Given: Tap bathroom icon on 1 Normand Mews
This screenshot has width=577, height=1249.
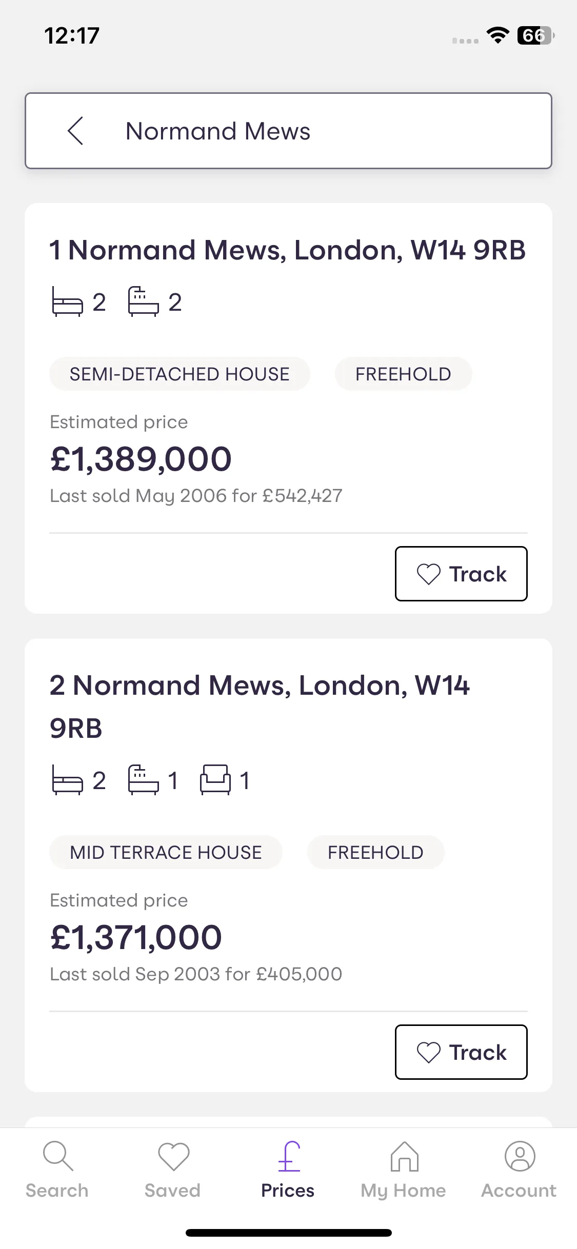Looking at the screenshot, I should tap(143, 302).
